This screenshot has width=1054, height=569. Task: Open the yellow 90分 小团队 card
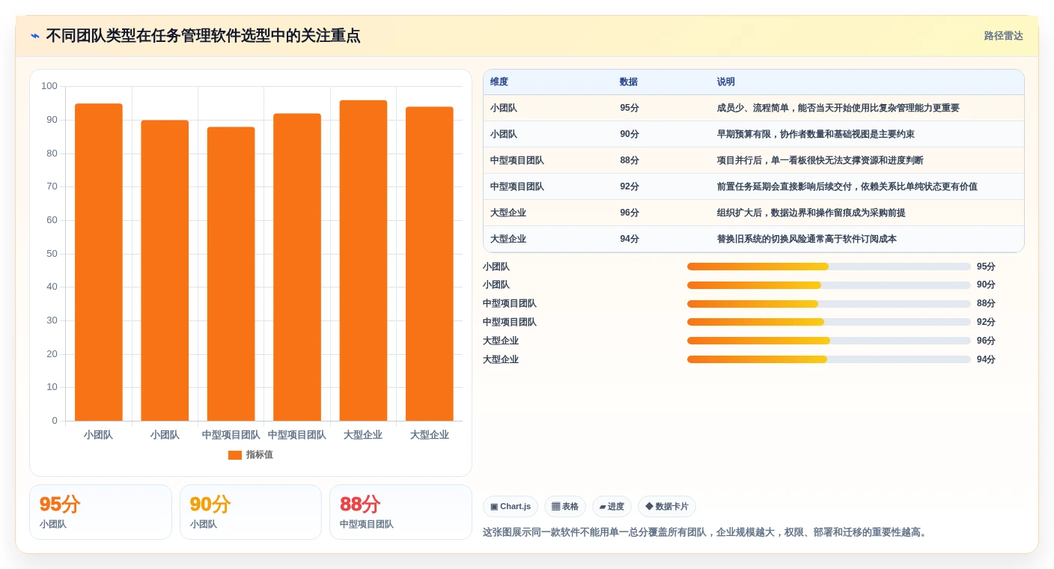tap(251, 512)
